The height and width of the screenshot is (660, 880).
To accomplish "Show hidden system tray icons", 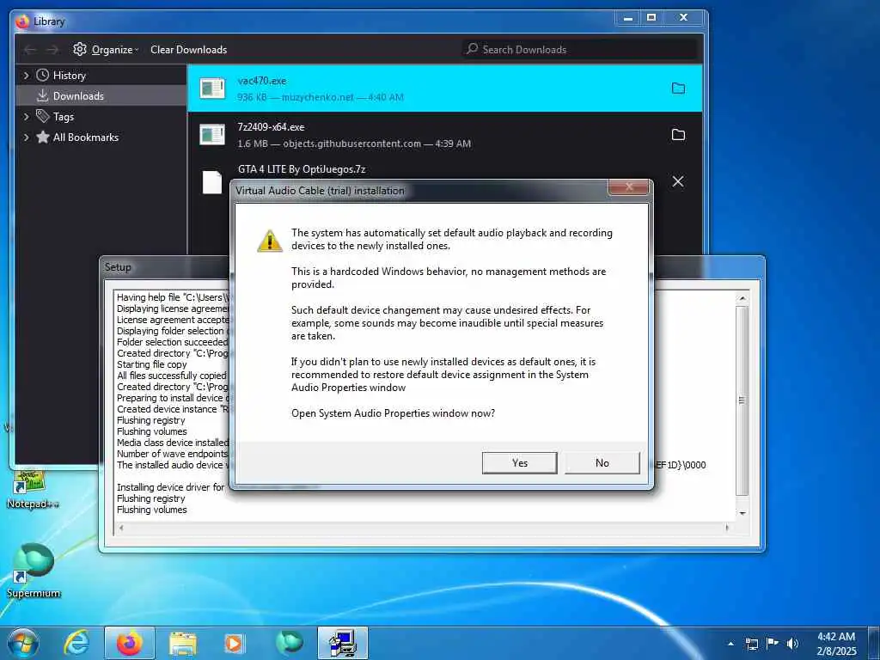I will (730, 644).
